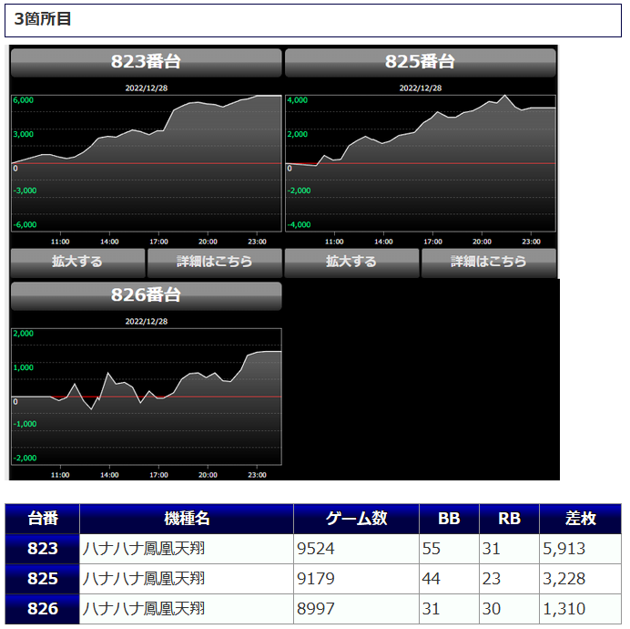Screen dimensions: 630x629
Task: Click the BB column header
Action: (449, 519)
